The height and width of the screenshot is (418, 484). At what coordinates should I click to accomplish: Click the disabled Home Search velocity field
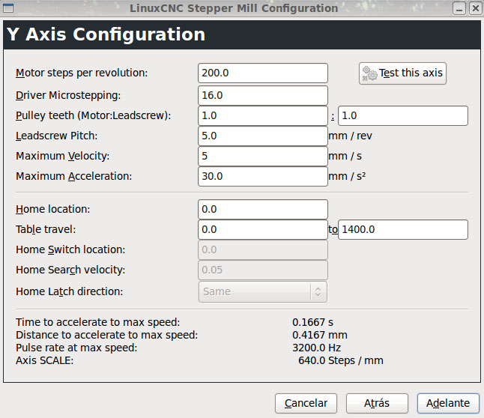pyautogui.click(x=263, y=270)
